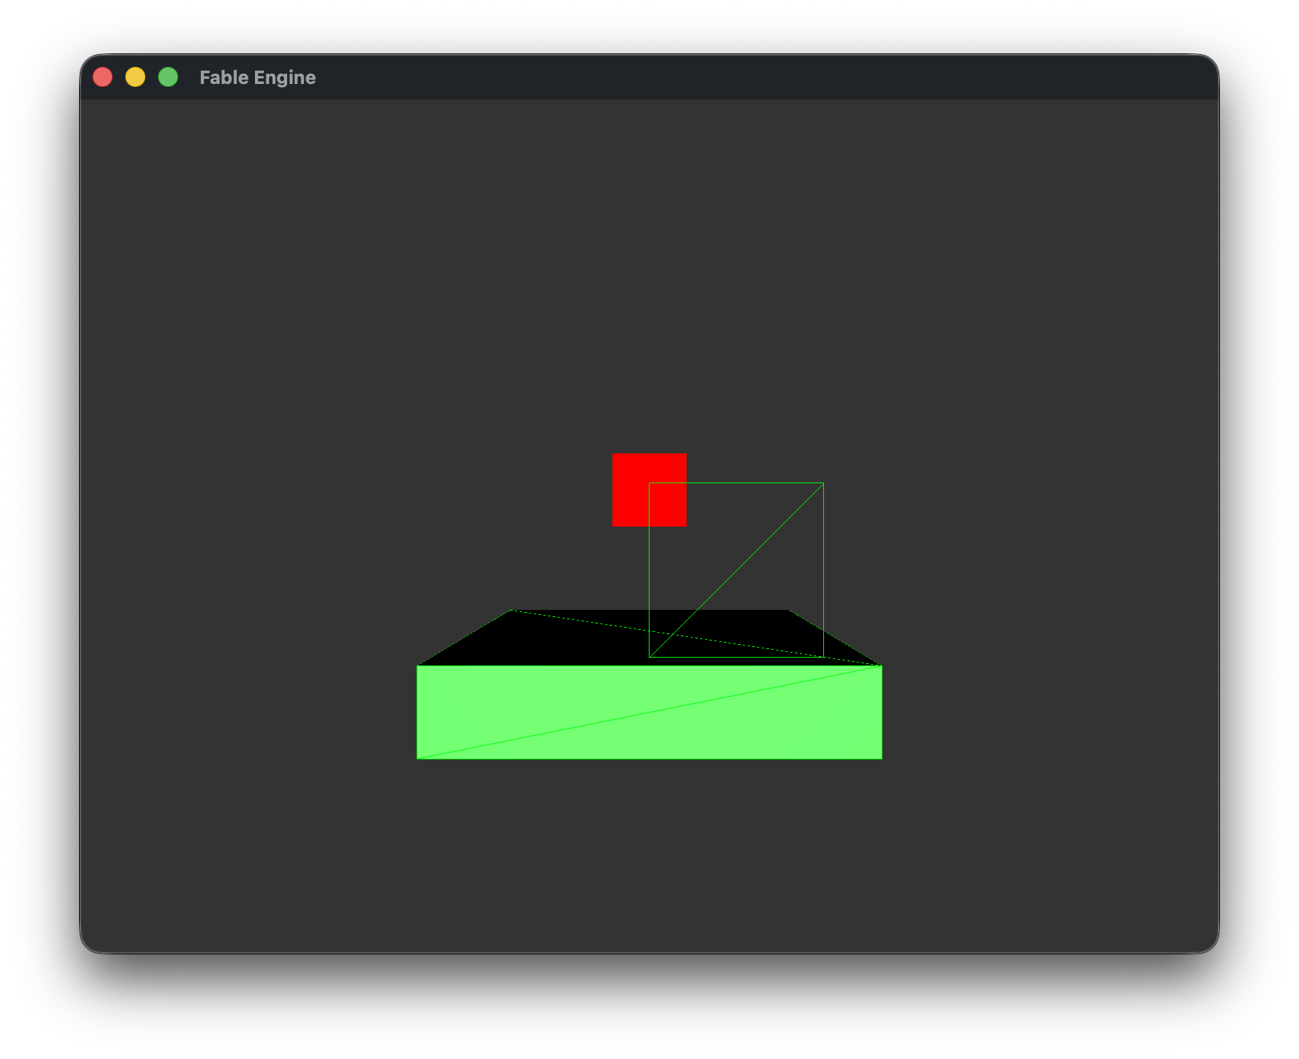Minimize the Fable Engine window
The height and width of the screenshot is (1059, 1299).
point(135,77)
